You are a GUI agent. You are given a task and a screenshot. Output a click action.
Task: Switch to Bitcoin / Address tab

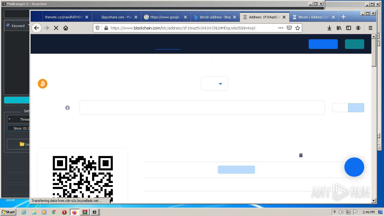314,17
